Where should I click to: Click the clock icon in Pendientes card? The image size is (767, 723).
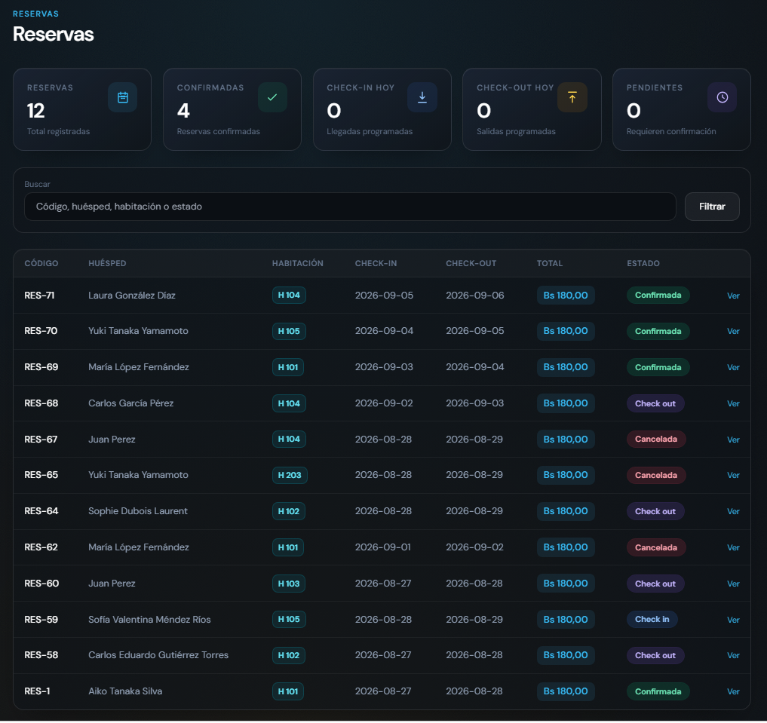(722, 97)
